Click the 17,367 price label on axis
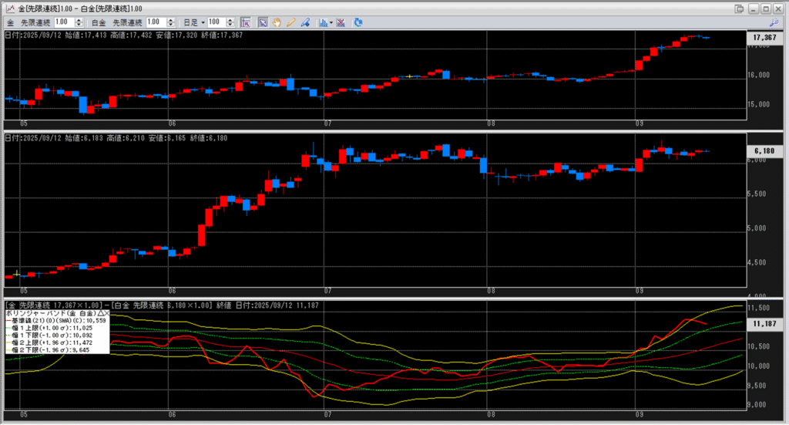Image resolution: width=789 pixels, height=425 pixels. point(762,37)
